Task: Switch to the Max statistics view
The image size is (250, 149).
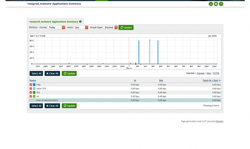Action: (209, 73)
